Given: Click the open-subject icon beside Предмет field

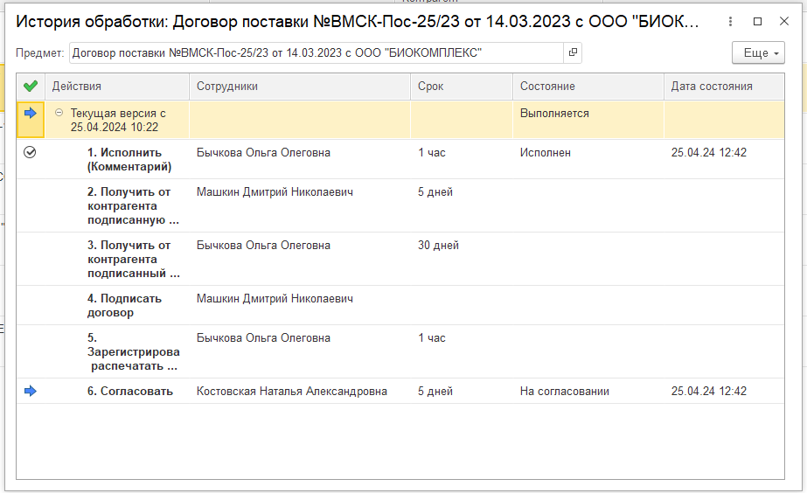Looking at the screenshot, I should point(573,52).
